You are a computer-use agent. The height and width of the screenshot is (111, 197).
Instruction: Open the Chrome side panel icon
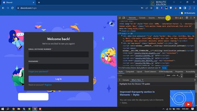coord(185,8)
